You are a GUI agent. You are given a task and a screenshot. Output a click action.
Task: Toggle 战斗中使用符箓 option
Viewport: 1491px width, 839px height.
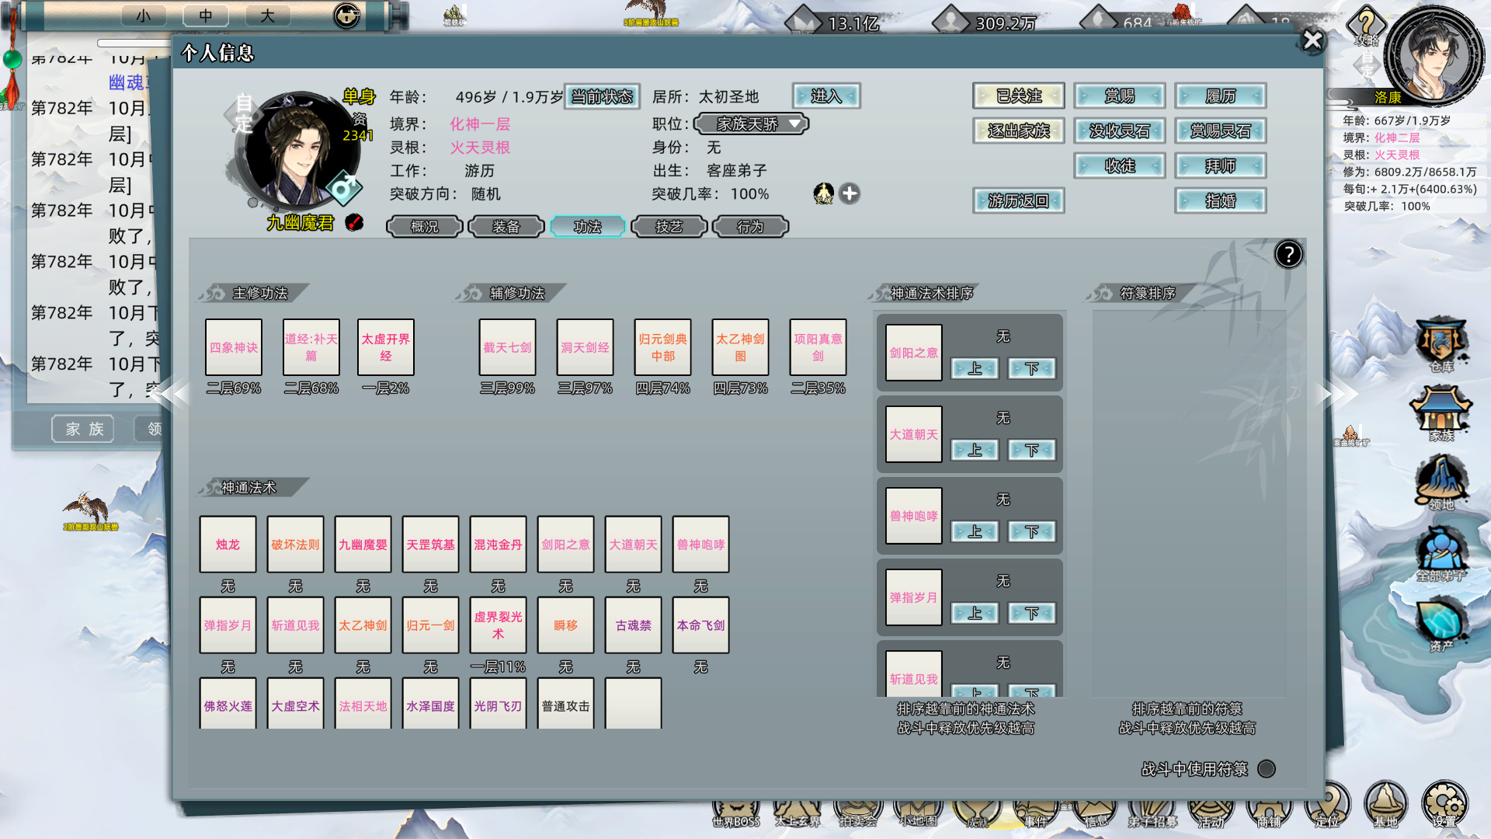pos(1267,768)
